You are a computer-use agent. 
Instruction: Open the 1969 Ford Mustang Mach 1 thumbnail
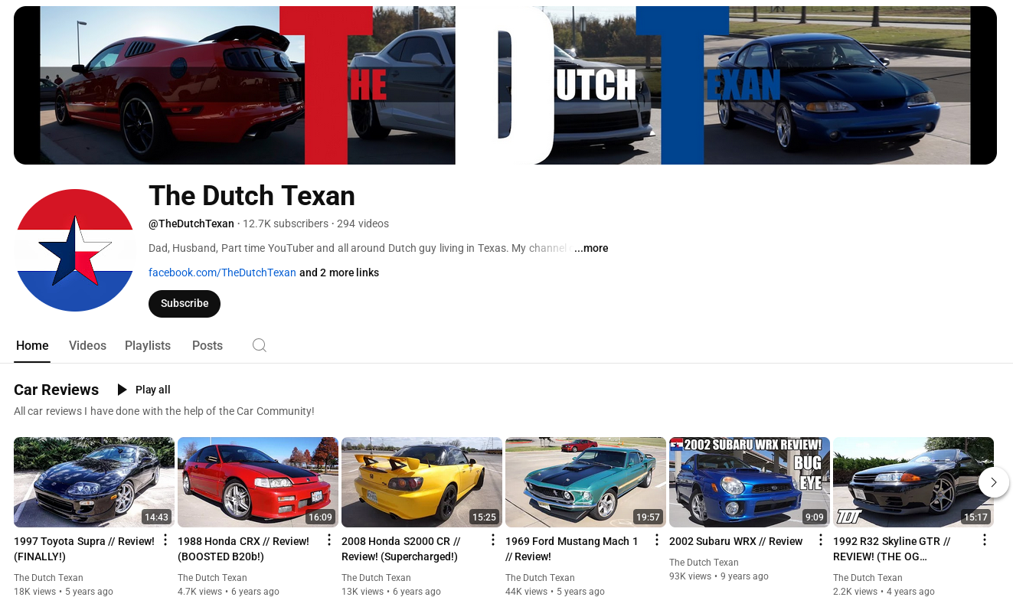[x=586, y=482]
